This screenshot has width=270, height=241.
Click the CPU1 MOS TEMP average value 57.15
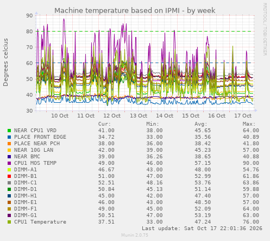(203, 163)
